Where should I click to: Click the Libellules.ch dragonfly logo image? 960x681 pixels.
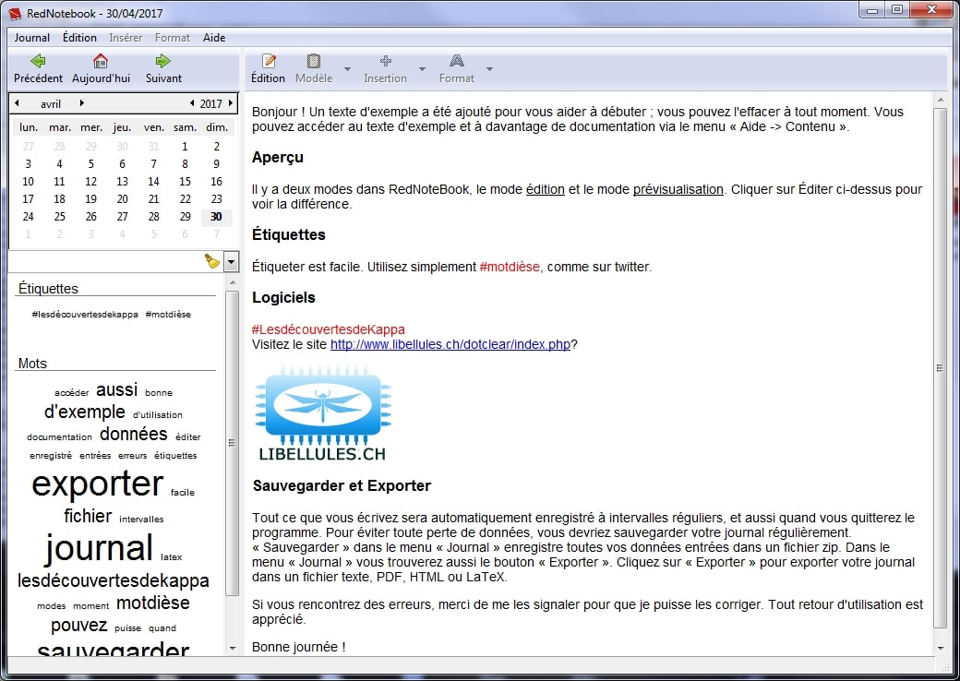pyautogui.click(x=323, y=413)
